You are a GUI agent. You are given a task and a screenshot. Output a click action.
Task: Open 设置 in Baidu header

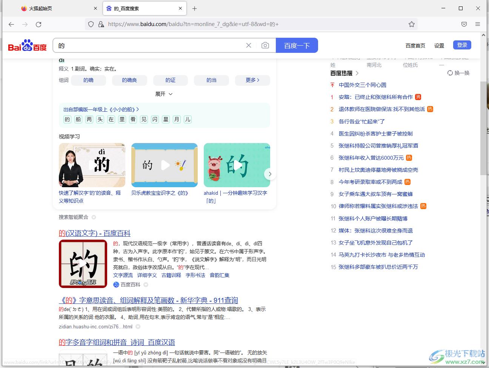439,46
